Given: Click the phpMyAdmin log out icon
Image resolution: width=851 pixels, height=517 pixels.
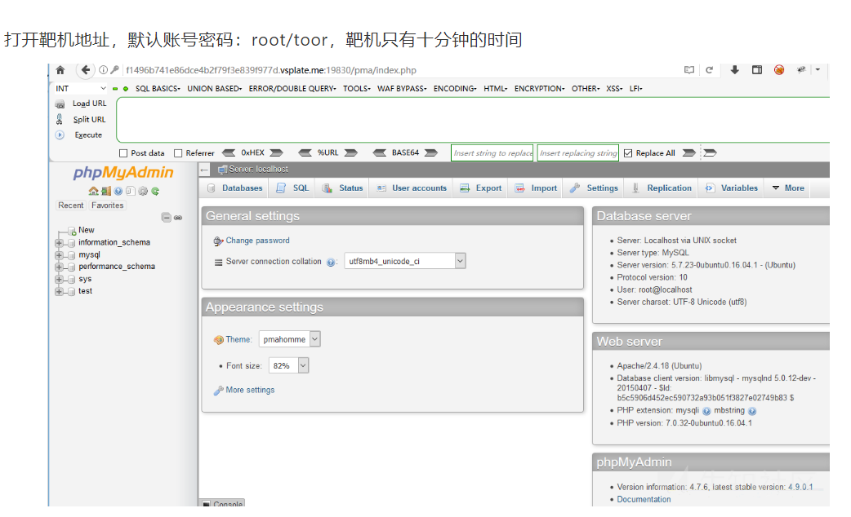Looking at the screenshot, I should pos(106,191).
